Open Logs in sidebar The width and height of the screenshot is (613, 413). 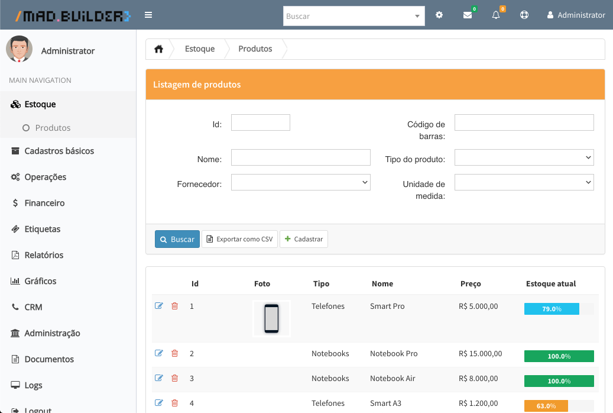pyautogui.click(x=68, y=385)
